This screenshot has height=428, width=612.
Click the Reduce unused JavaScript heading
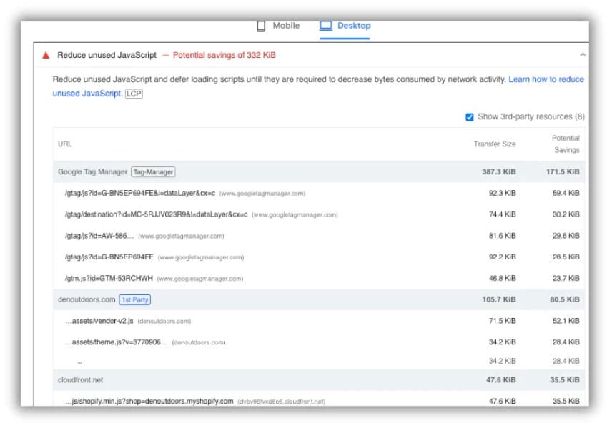coord(107,56)
